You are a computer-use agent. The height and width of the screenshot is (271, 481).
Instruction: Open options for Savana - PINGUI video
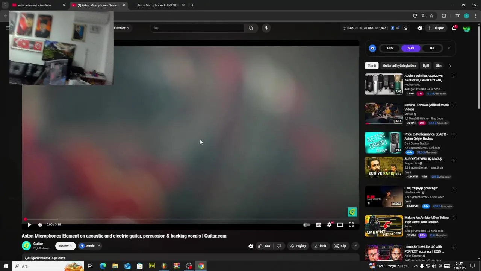coord(454,105)
